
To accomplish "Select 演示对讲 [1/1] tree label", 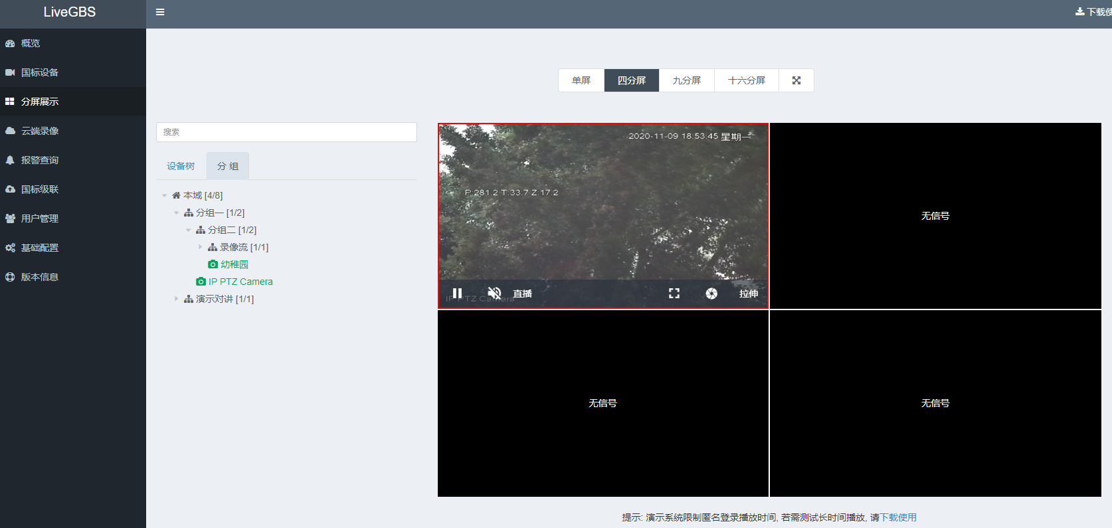I will (225, 299).
